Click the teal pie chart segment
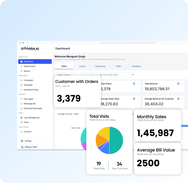 point(116,140)
